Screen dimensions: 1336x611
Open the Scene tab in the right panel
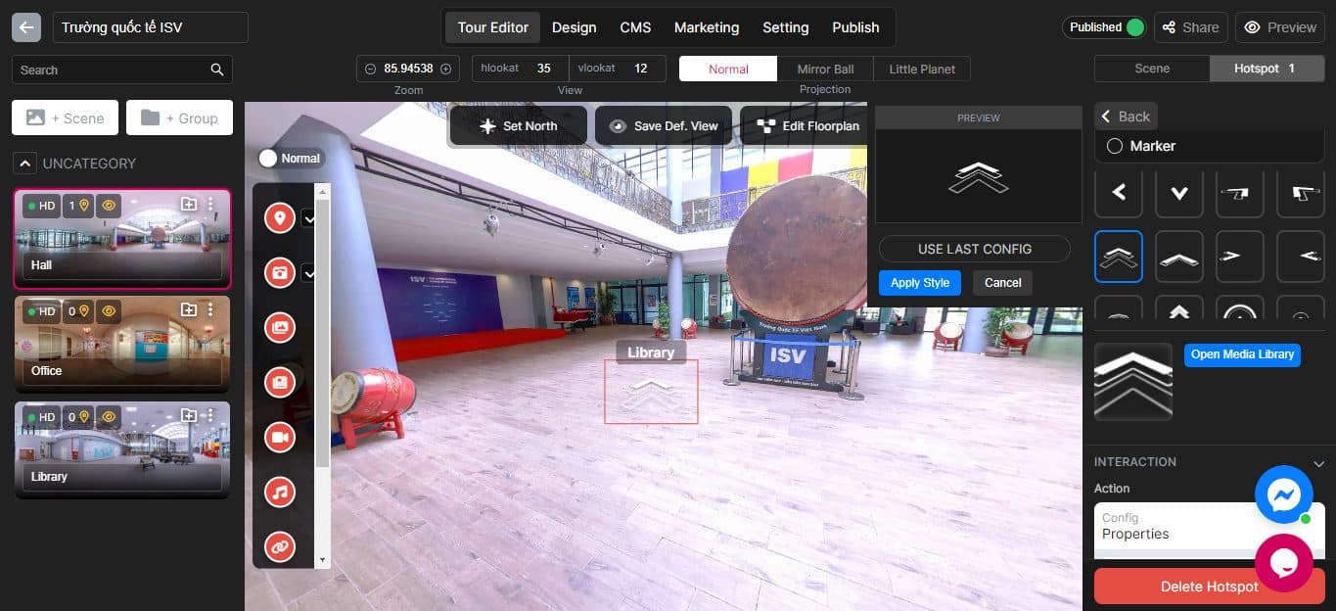pos(1152,68)
